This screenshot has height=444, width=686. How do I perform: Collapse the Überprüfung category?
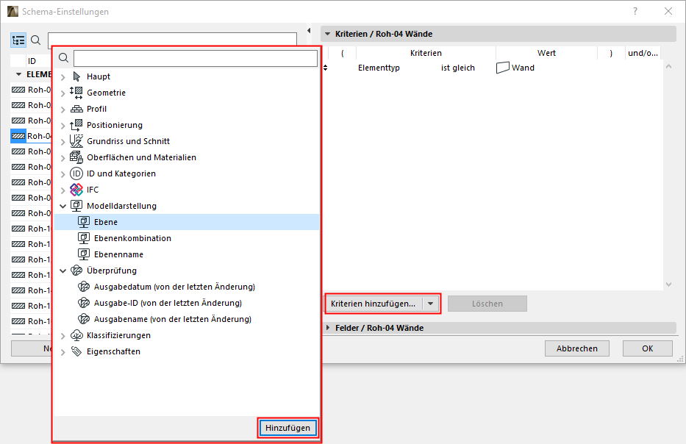63,271
